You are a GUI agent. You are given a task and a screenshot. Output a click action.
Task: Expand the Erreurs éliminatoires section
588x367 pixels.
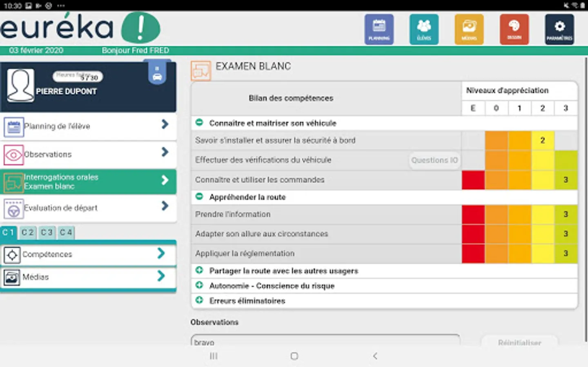click(x=199, y=300)
